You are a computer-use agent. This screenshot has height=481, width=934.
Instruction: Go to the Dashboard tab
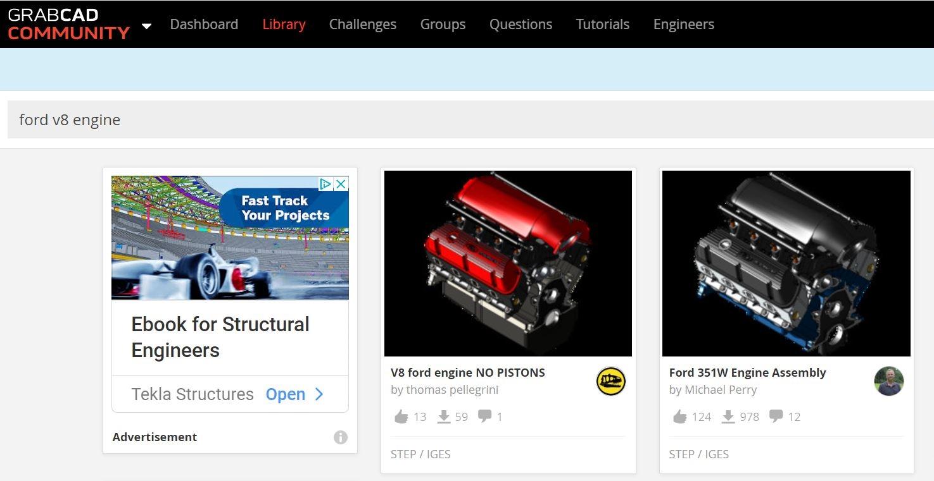tap(204, 24)
